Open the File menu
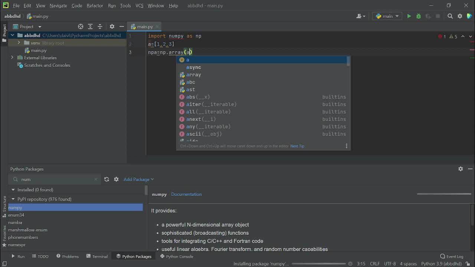Screen dimensions: 475x267 (16, 6)
